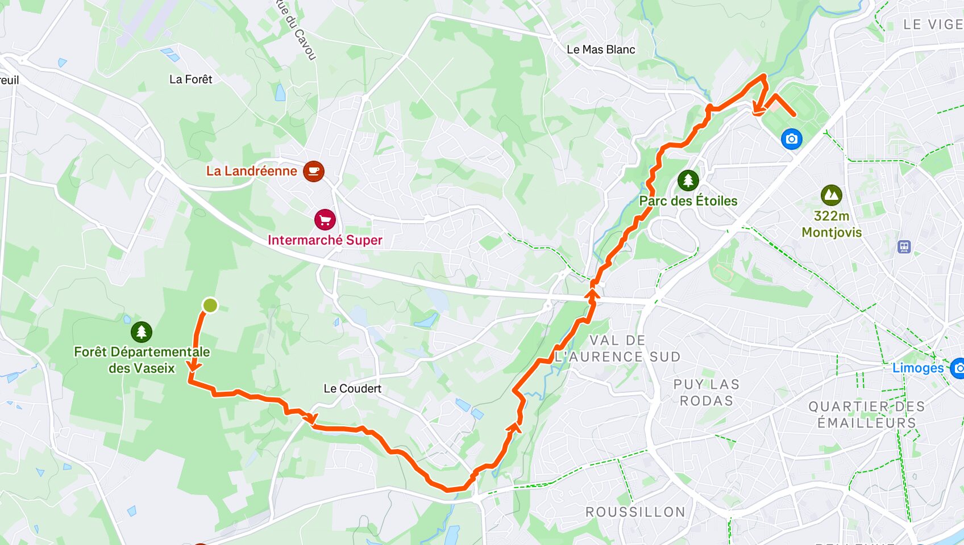Click the green route start point dot
The height and width of the screenshot is (545, 964).
(210, 305)
